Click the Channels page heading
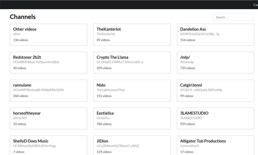This screenshot has width=258, height=155. point(23,17)
